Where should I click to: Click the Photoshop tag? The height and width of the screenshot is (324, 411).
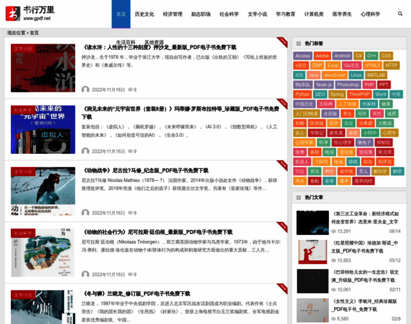[x=348, y=85]
